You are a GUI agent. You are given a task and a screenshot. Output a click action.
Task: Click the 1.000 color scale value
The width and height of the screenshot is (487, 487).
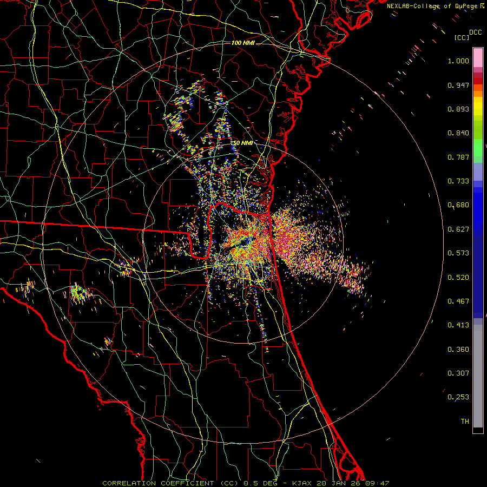point(458,61)
